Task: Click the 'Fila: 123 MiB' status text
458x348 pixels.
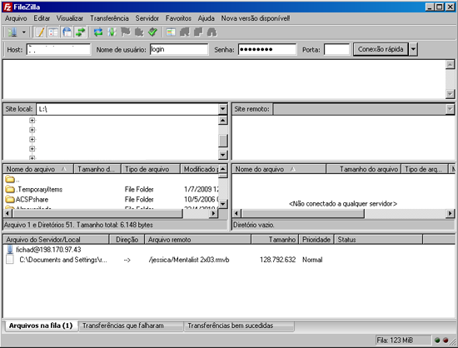Action: 395,341
